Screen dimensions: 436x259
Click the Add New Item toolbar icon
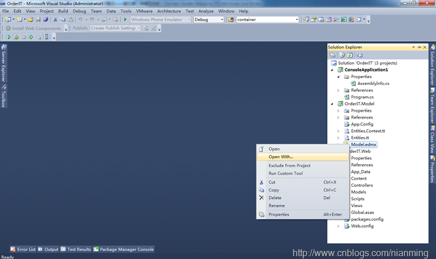[19, 19]
